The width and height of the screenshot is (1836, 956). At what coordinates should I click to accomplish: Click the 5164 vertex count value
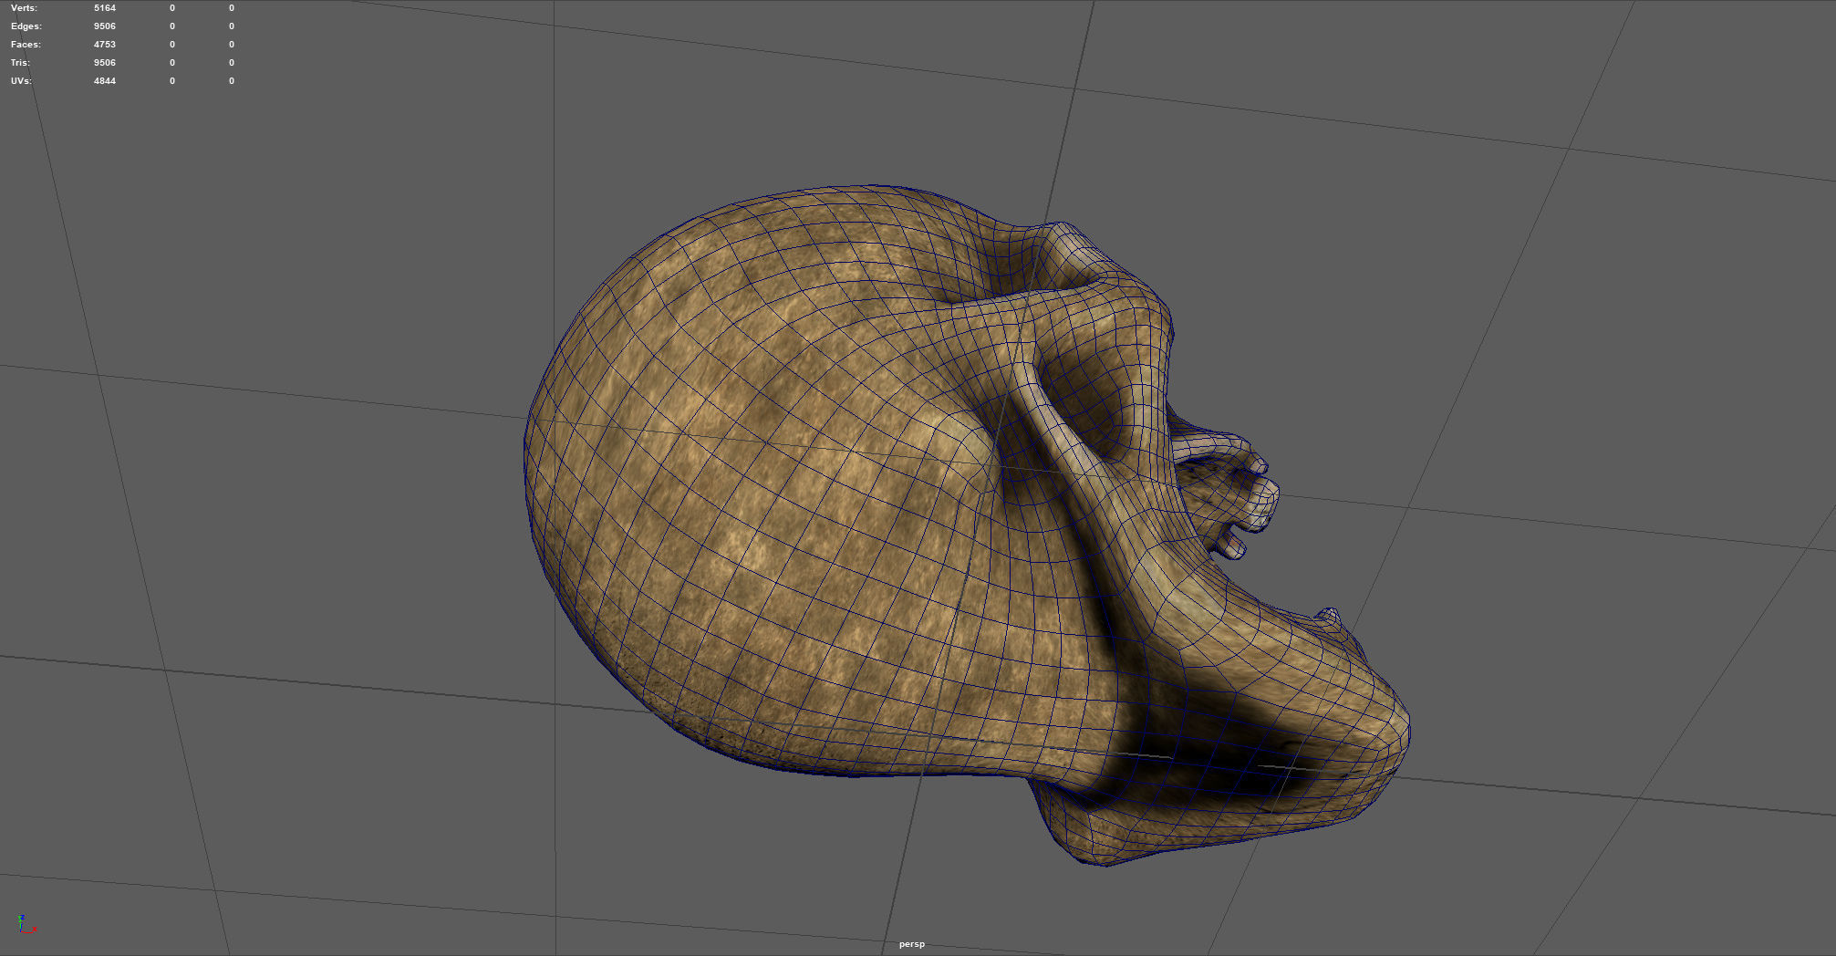[x=105, y=8]
